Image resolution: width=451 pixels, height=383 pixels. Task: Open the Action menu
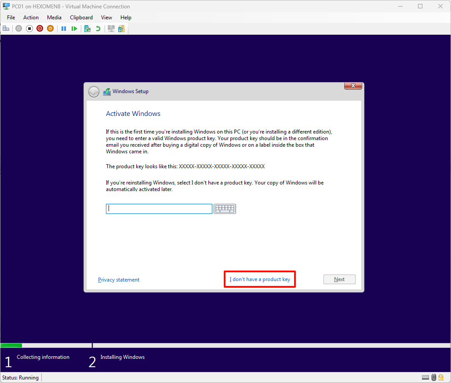[x=31, y=18]
